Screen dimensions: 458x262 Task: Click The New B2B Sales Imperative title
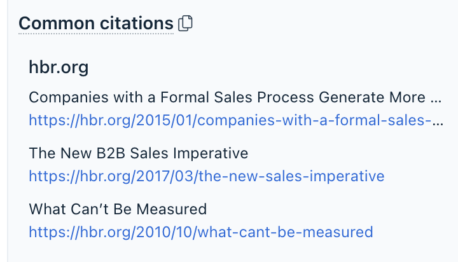coord(139,153)
